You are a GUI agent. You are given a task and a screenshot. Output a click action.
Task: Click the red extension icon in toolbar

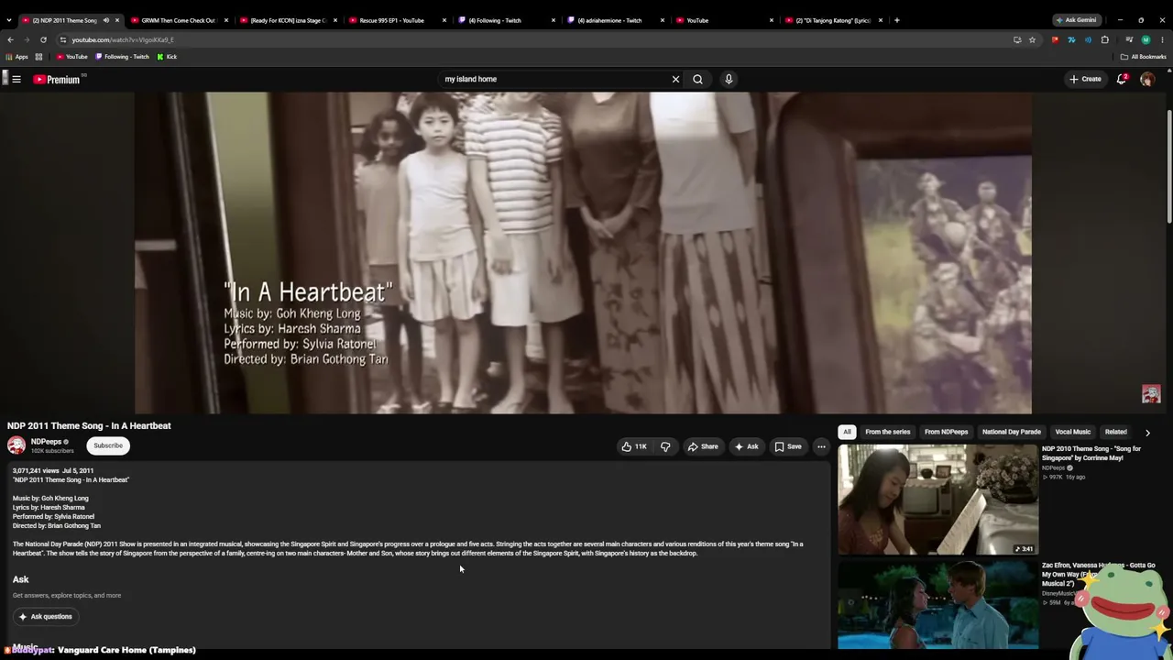1055,40
